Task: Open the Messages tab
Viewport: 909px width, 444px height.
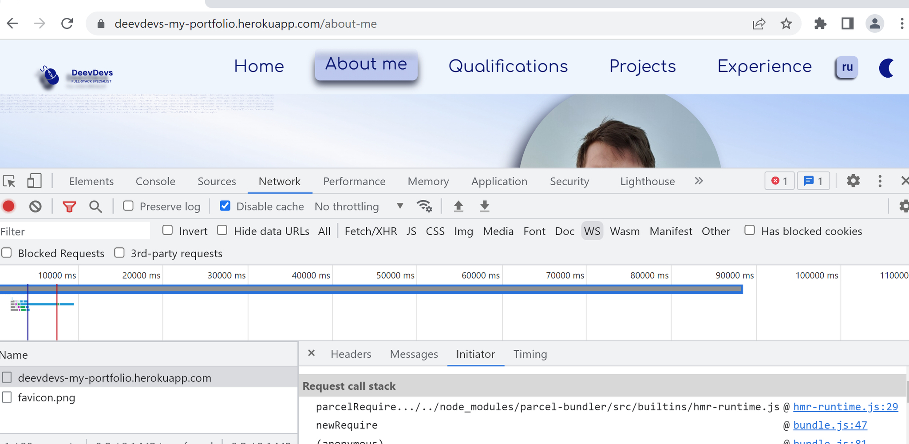Action: click(414, 354)
